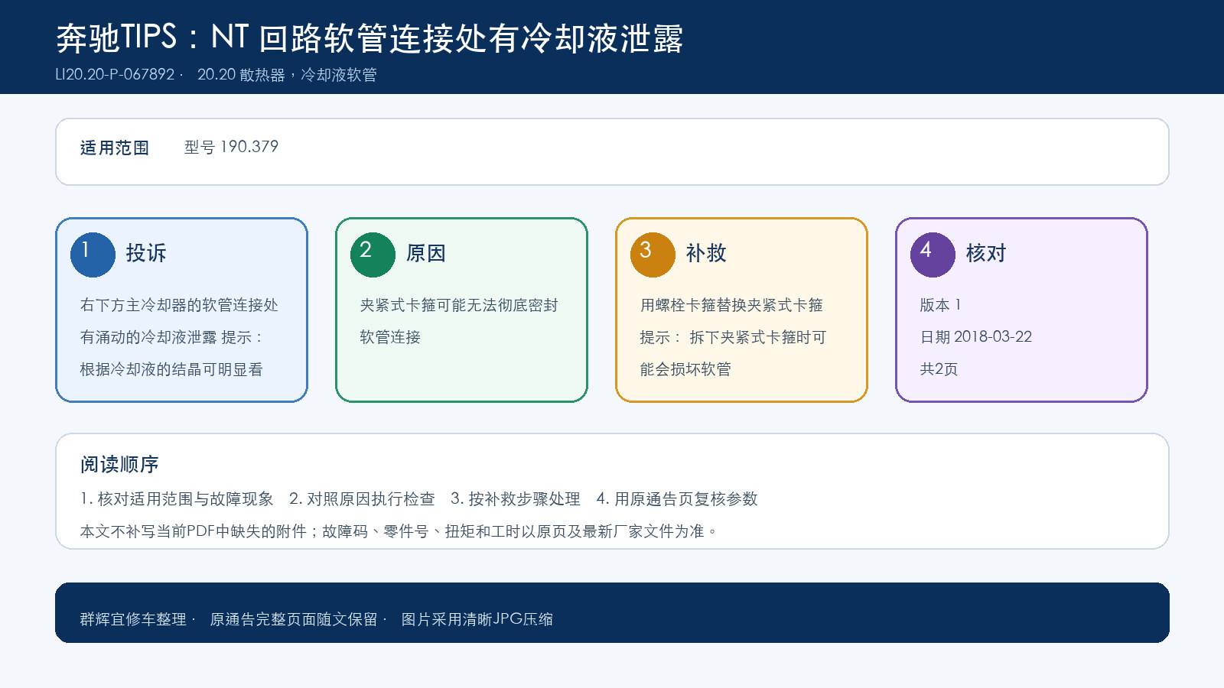
Task: Click the text 版本 1
Action: [940, 305]
